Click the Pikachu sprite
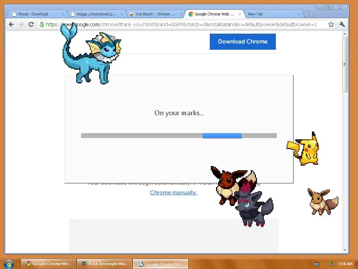 (303, 149)
